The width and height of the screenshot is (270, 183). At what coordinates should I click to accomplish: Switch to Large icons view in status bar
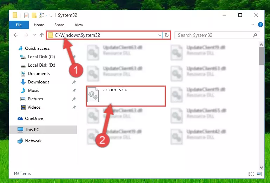259,174
